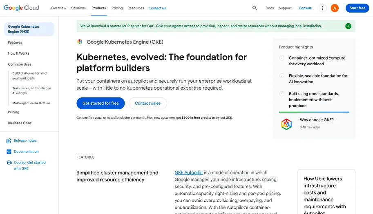
Task: Open Multi-agent orchestration sidebar entry
Action: click(31, 103)
